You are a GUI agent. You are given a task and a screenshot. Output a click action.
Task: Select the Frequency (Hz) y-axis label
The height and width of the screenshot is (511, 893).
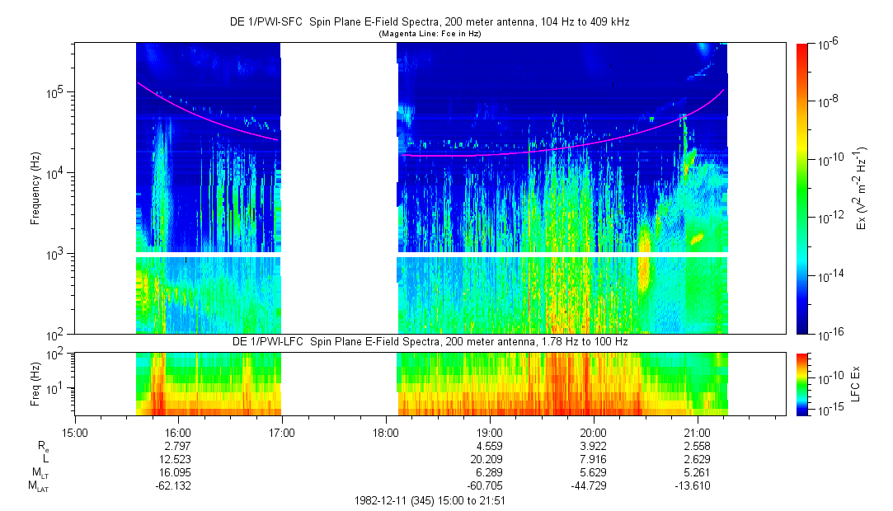point(35,188)
